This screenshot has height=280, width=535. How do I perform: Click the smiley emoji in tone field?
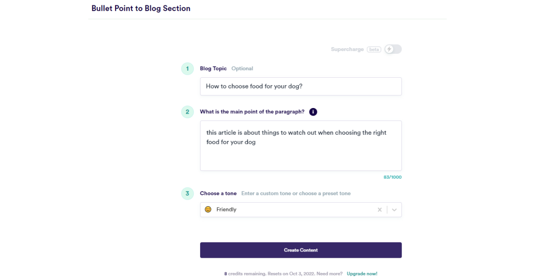click(208, 209)
